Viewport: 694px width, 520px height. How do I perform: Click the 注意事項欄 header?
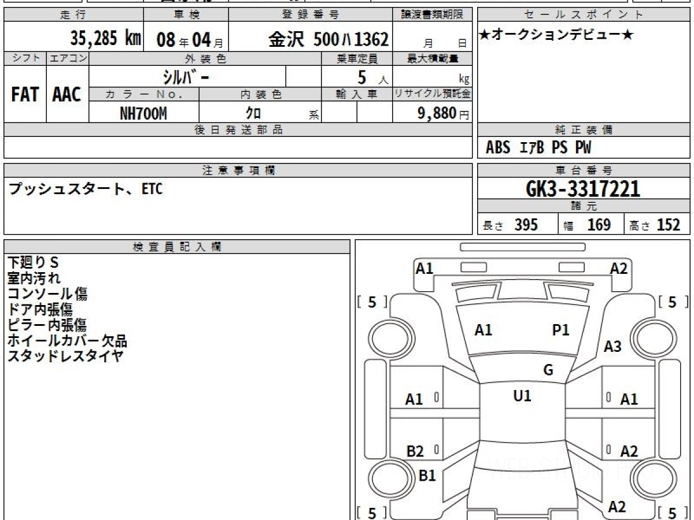(x=238, y=170)
